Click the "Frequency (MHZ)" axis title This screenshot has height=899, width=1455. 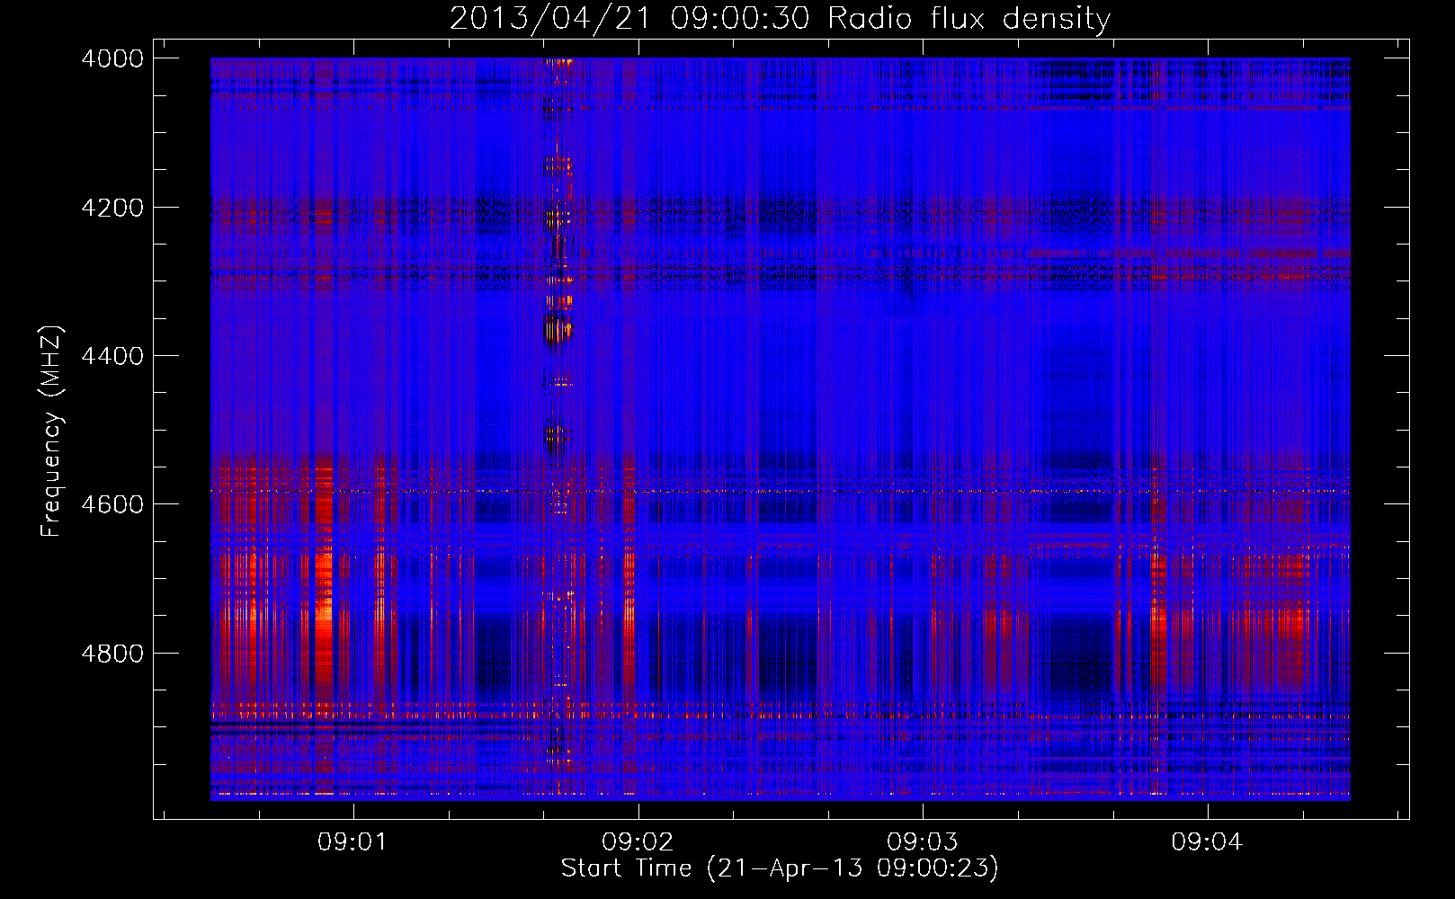click(52, 432)
